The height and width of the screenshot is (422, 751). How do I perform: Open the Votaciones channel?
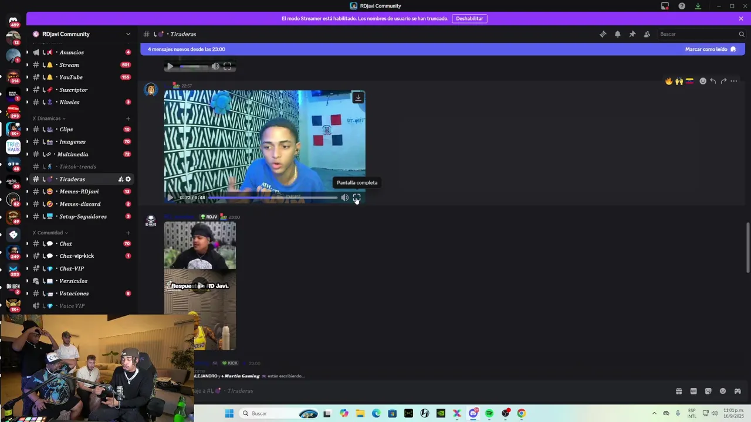coord(74,293)
